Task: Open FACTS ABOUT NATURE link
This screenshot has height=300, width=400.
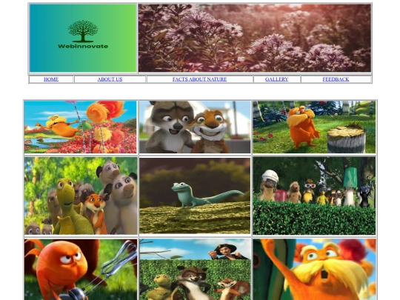Action: point(200,79)
